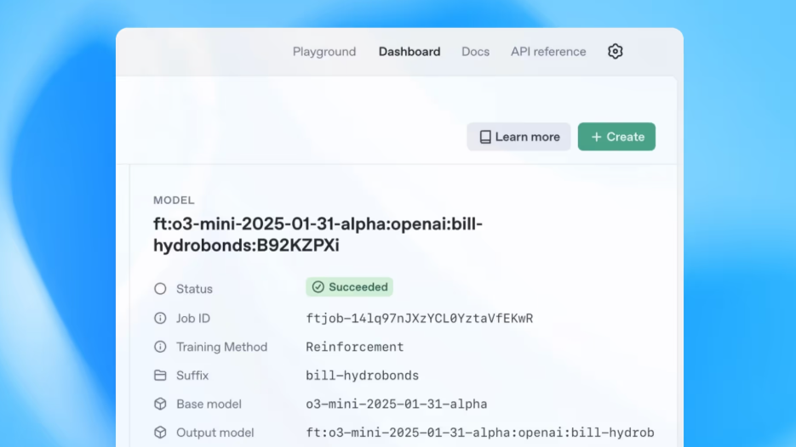
Task: Click the Training Method info icon
Action: [x=160, y=347]
